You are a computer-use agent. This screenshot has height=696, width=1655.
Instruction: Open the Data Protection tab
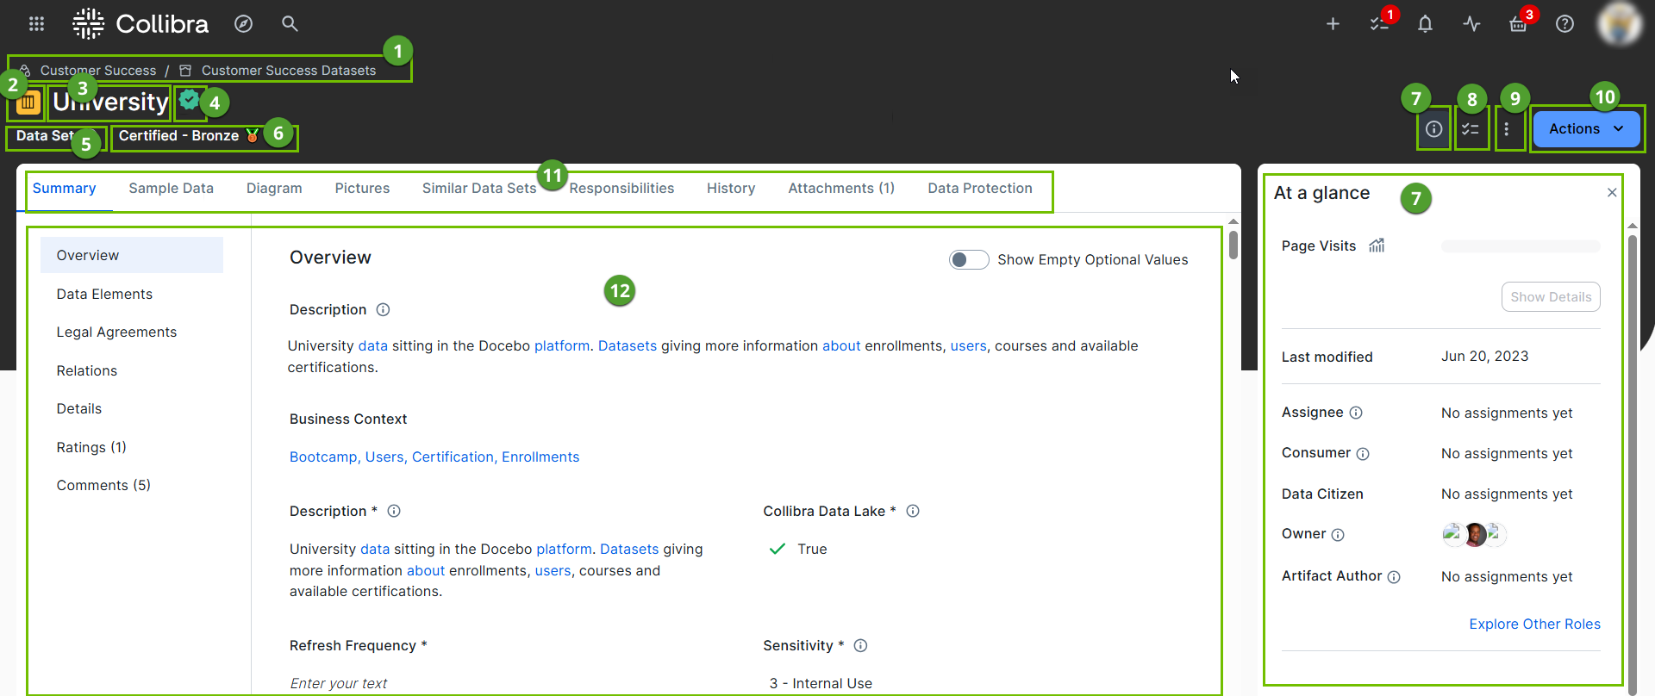click(979, 189)
